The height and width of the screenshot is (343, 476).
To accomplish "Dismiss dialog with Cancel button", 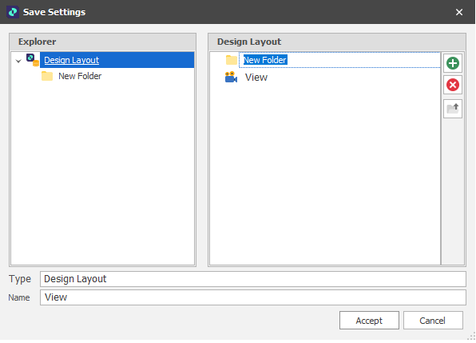I will click(x=433, y=321).
